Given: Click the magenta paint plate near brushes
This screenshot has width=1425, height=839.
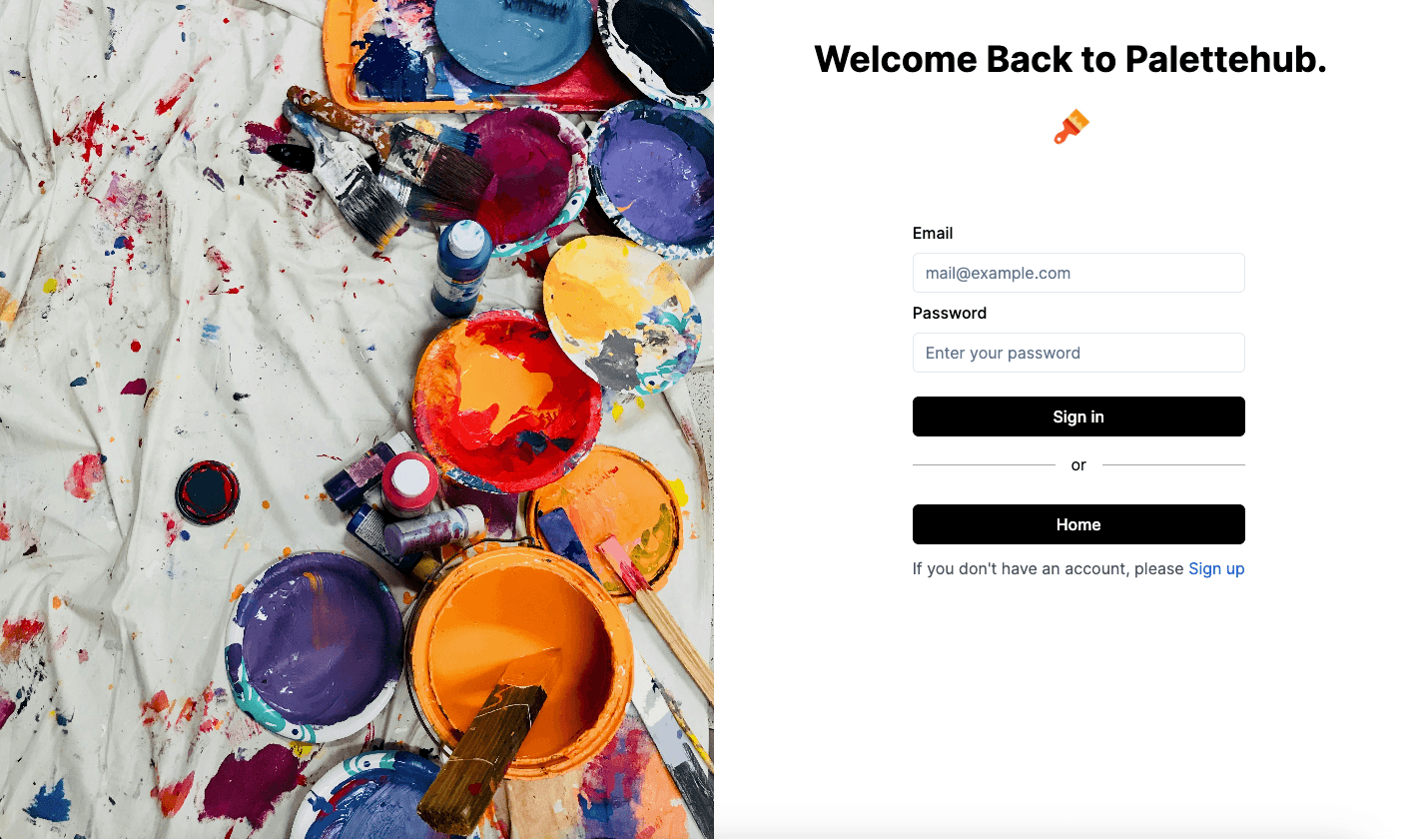Looking at the screenshot, I should [x=524, y=170].
